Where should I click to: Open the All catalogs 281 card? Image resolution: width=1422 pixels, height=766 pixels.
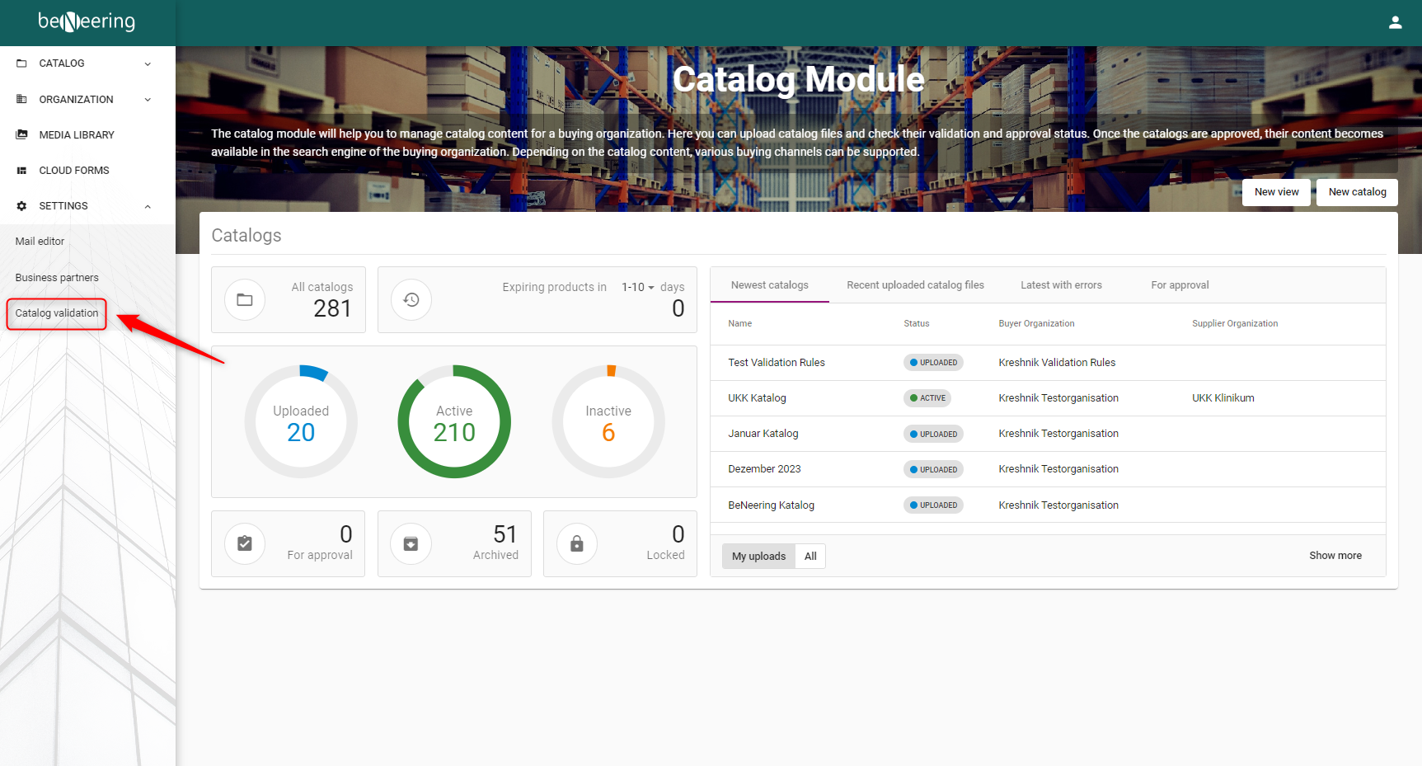click(289, 299)
